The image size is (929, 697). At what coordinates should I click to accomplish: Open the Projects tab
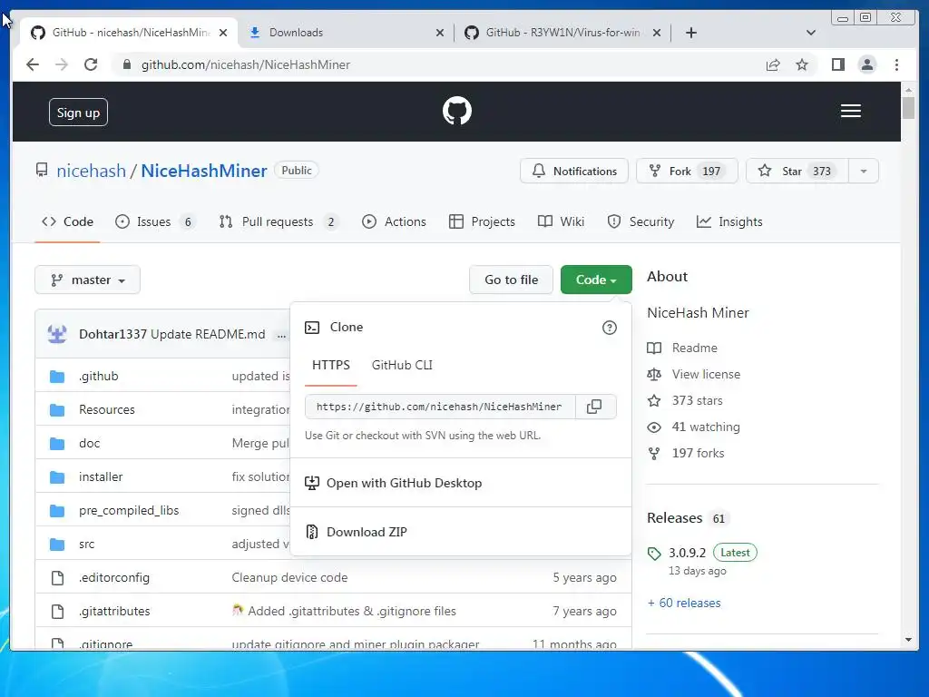click(x=482, y=221)
